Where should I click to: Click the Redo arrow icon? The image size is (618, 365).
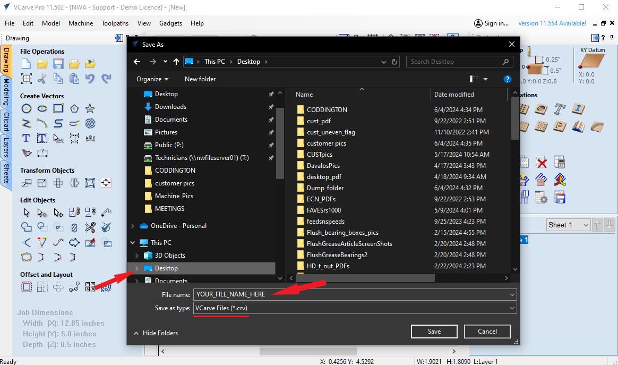[106, 79]
